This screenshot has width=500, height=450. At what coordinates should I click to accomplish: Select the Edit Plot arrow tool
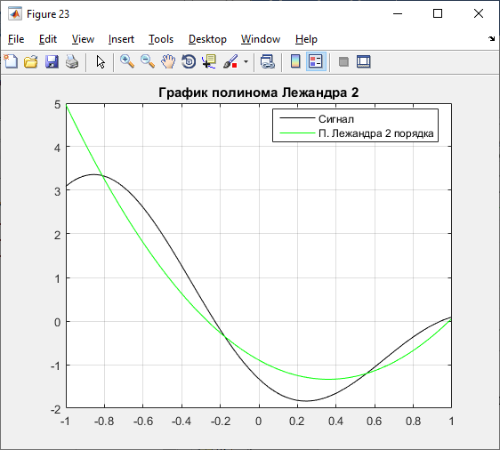pos(101,61)
